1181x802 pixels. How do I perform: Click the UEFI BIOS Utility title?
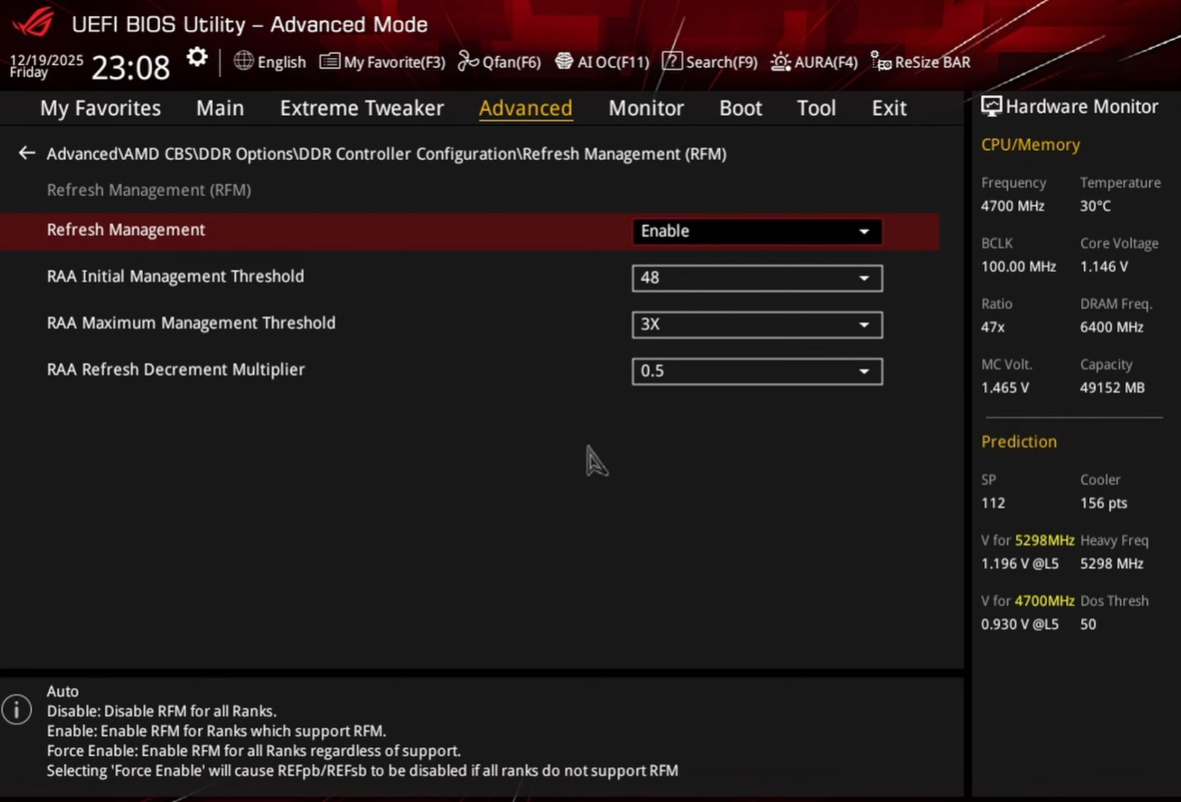250,24
